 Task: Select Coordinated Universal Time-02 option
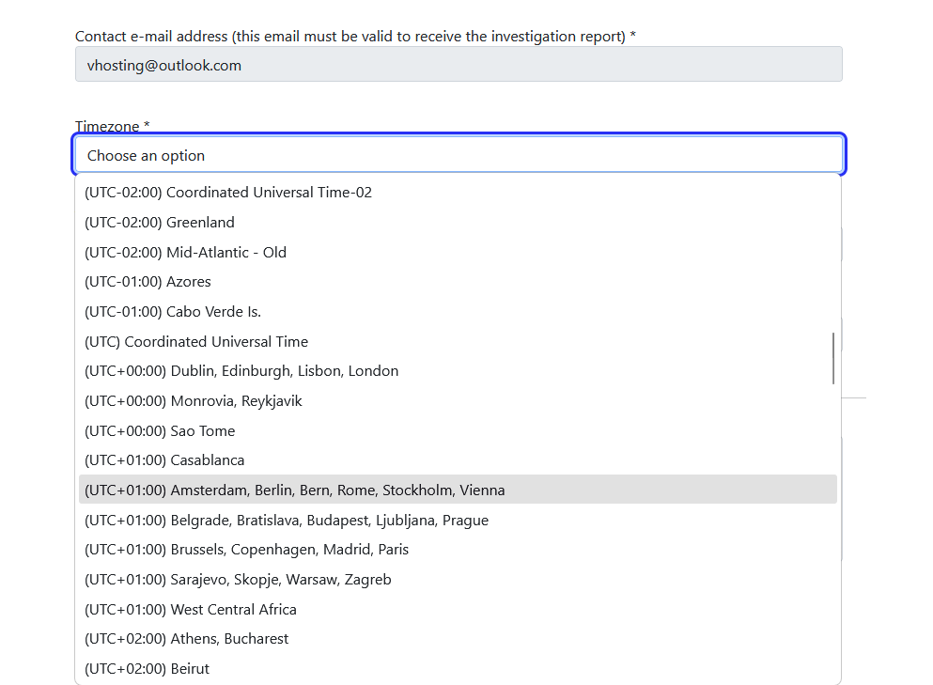coord(228,193)
